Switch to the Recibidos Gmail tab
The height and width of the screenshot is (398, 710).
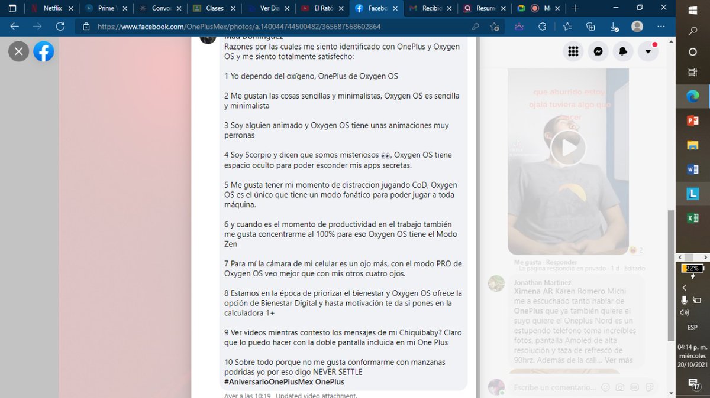tap(430, 8)
